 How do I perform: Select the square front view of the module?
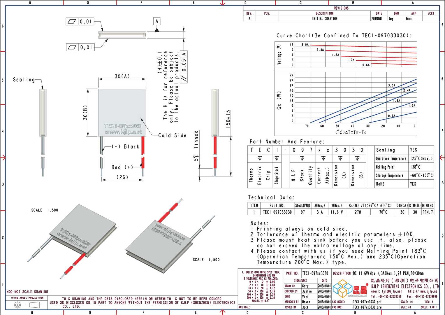122,113
